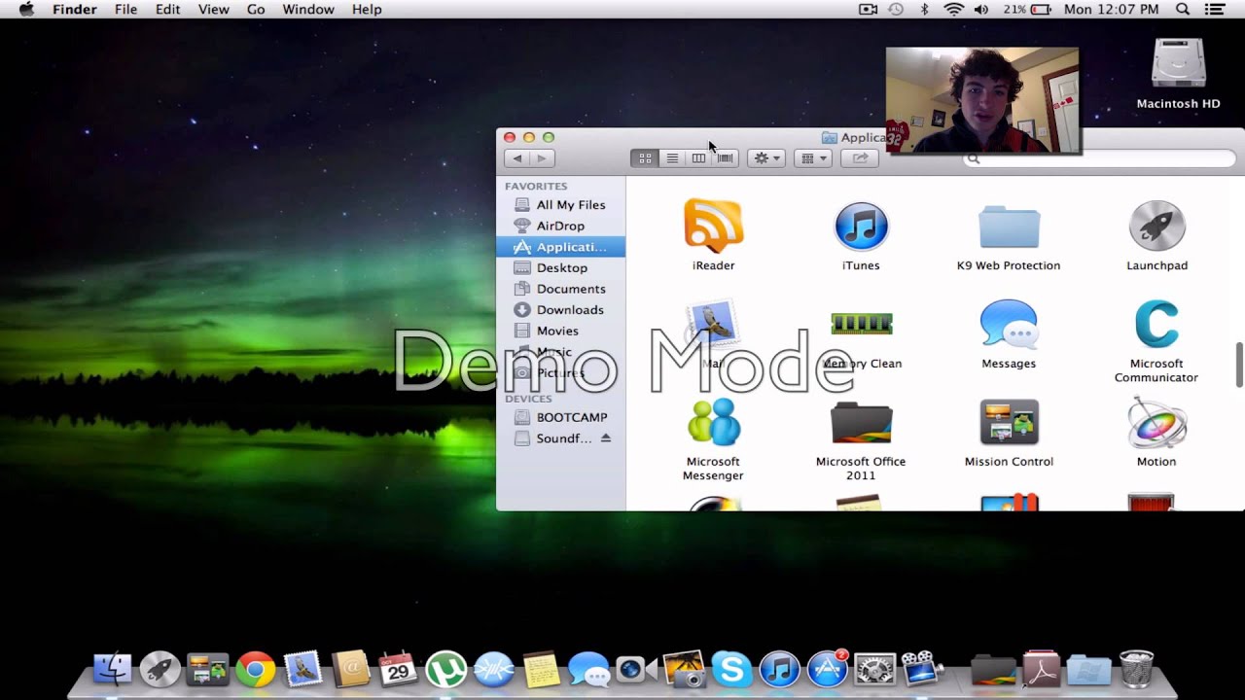Image resolution: width=1245 pixels, height=700 pixels.
Task: Open the item arrangement dropdown
Action: click(812, 157)
